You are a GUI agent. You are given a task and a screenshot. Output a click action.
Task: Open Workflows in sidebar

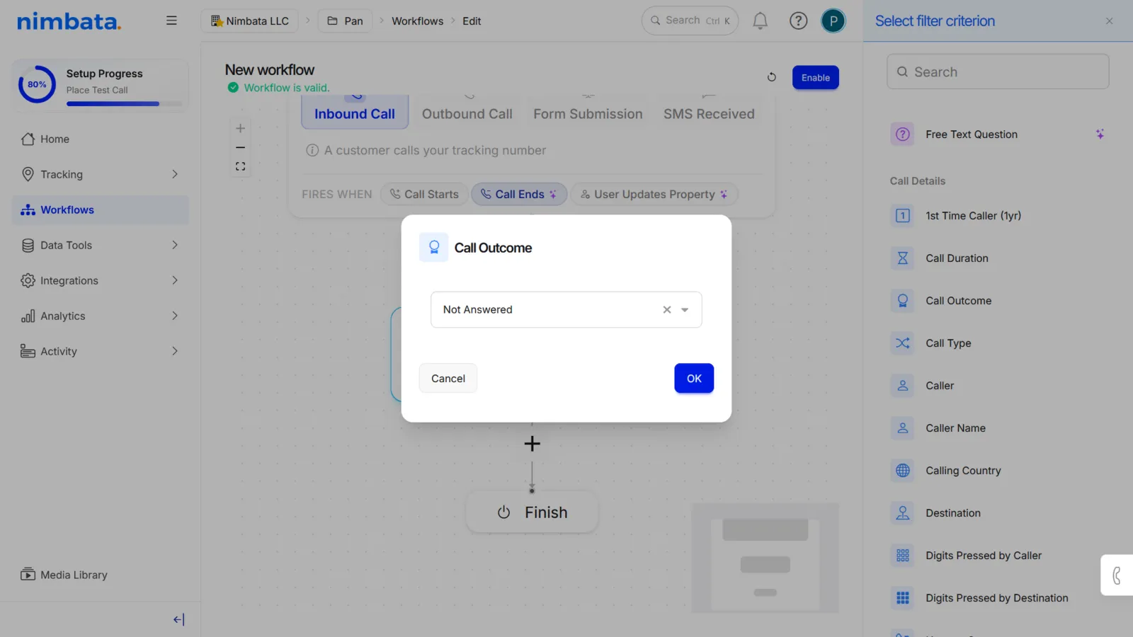[x=101, y=210]
